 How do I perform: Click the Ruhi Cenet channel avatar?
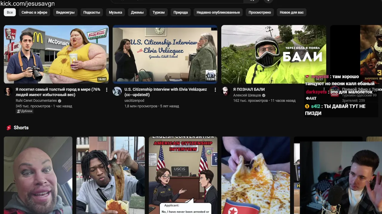point(8,91)
